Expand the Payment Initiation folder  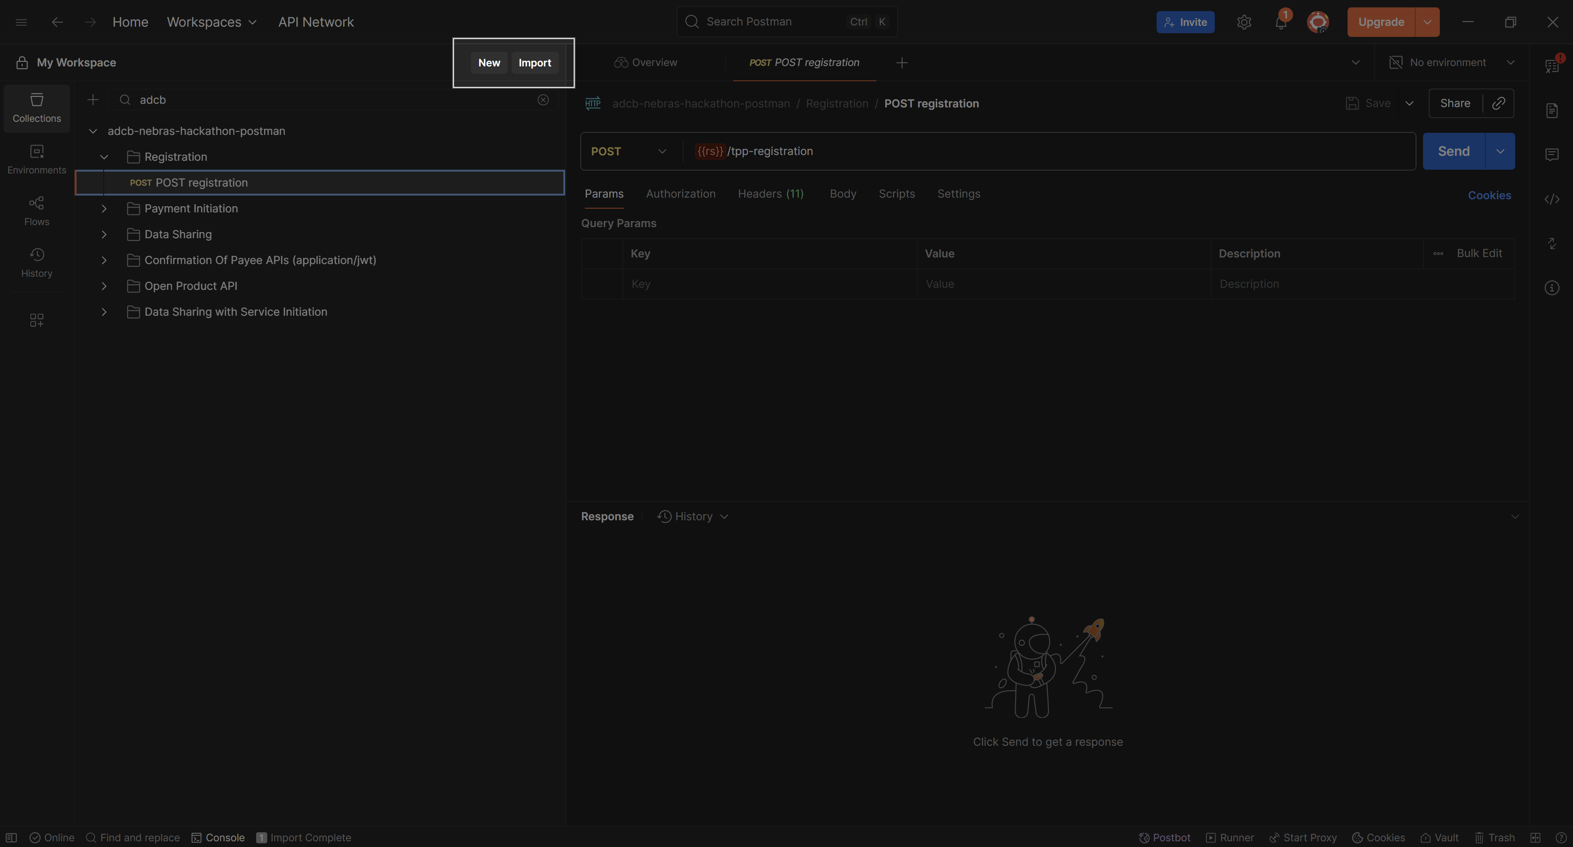point(104,209)
